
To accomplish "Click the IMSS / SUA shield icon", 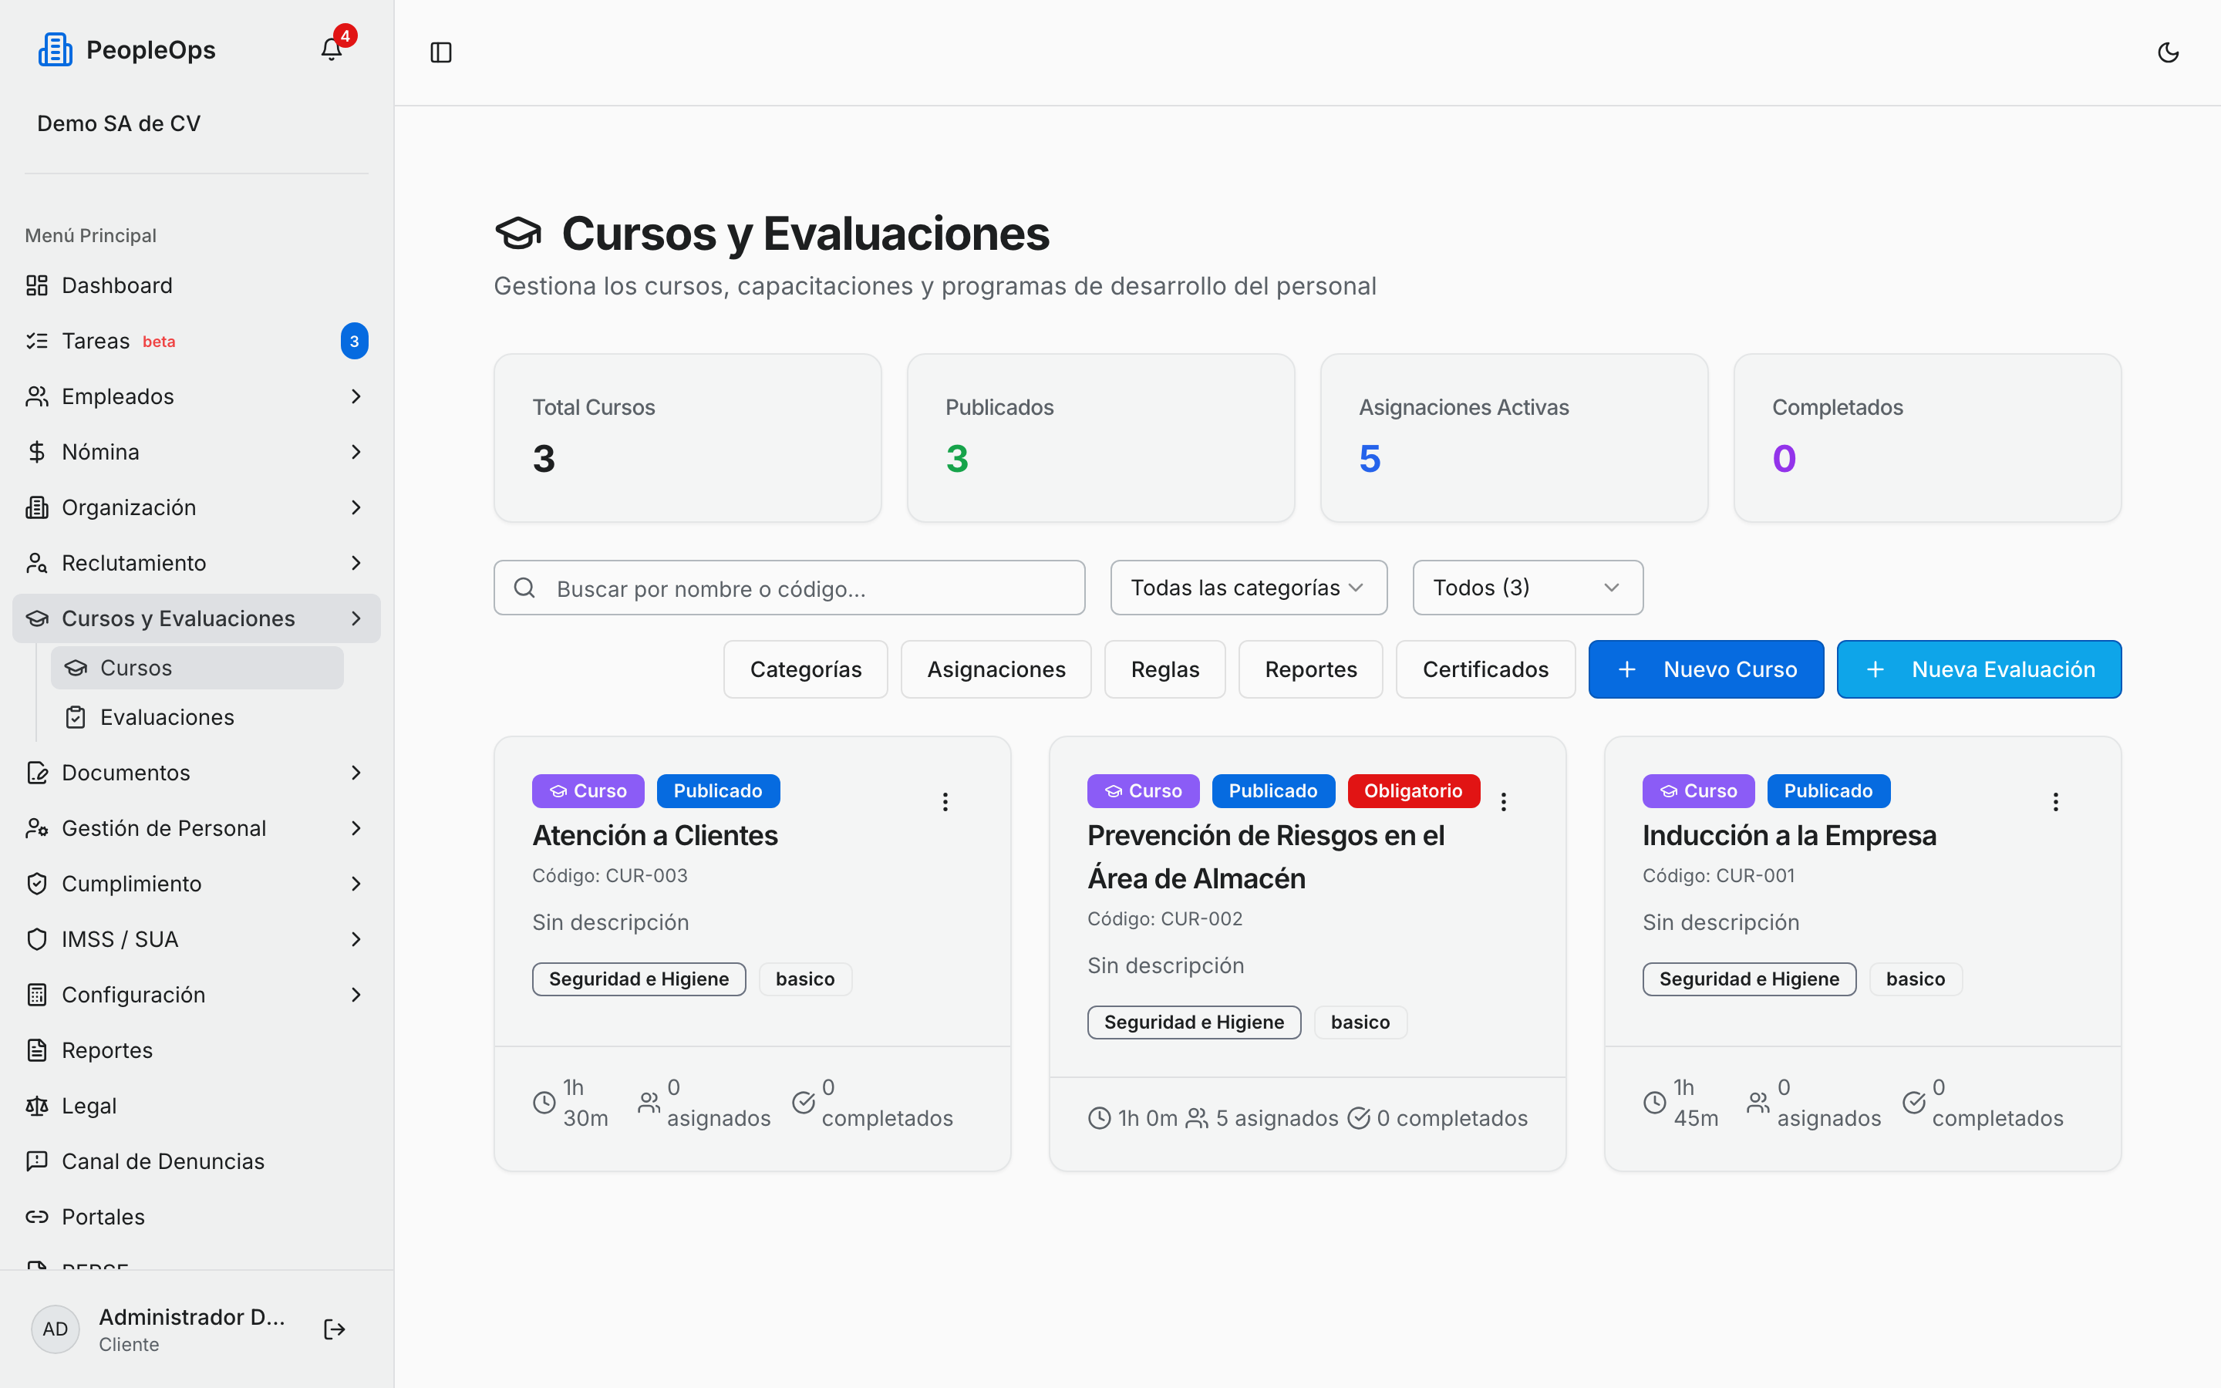I will 37,939.
